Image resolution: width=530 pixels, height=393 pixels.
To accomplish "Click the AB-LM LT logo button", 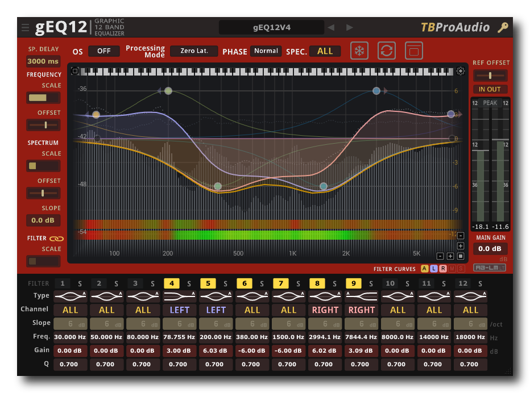I will (x=490, y=267).
